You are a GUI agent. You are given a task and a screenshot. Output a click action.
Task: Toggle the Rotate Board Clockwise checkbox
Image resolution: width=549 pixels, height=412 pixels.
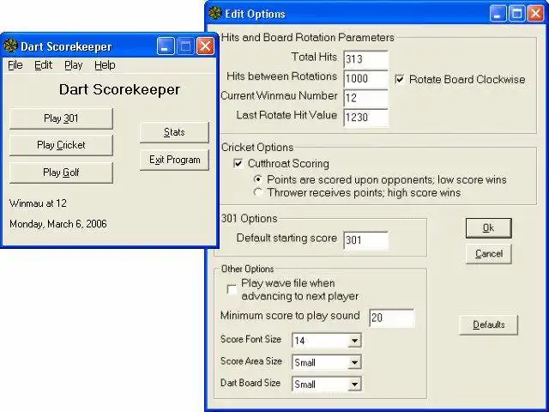click(400, 79)
